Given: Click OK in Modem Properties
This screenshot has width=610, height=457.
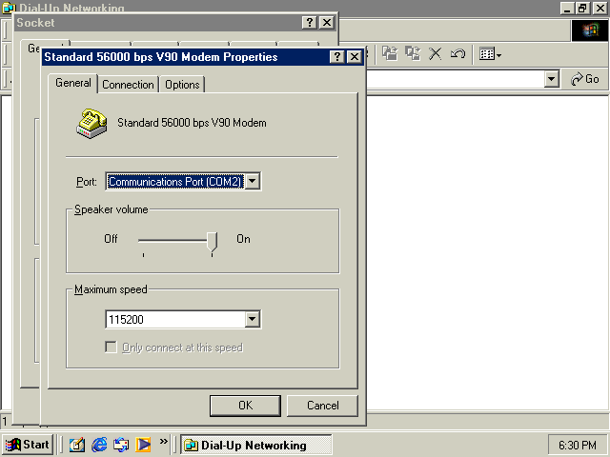Looking at the screenshot, I should (245, 406).
